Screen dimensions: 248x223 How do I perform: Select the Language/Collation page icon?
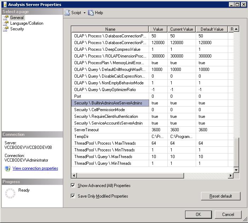(6, 23)
